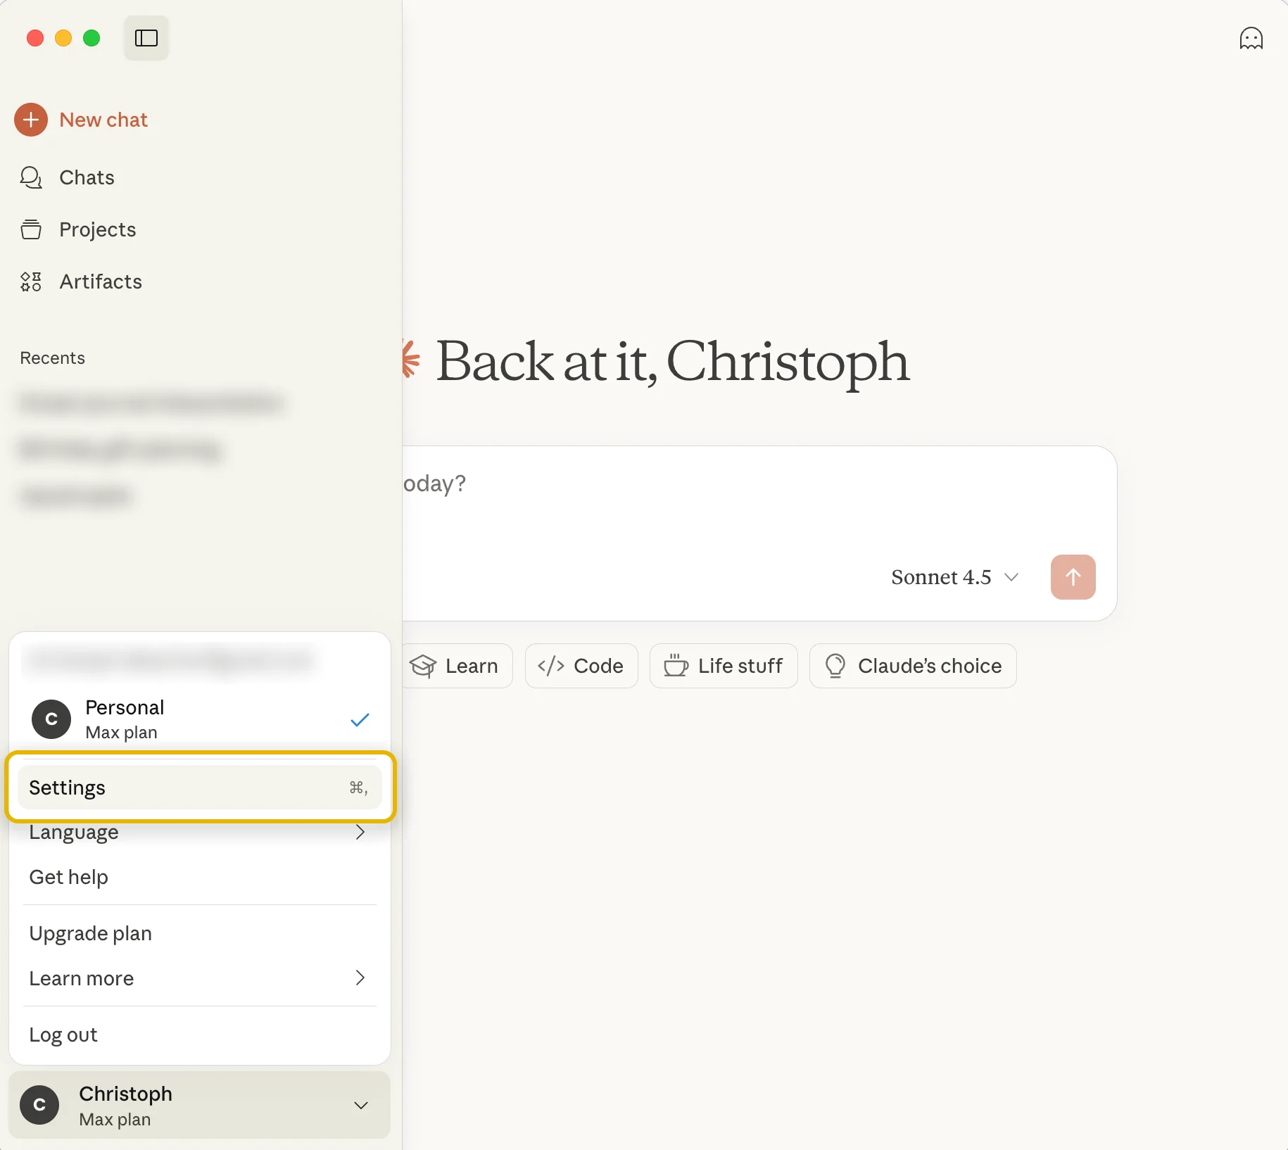Open Artifacts from the sidebar
Screen dimensions: 1288x1150
pos(100,282)
